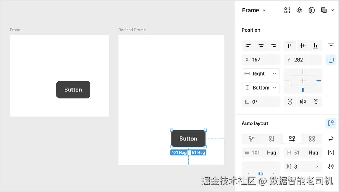339x192 pixels.
Task: Select horizontal layout direction
Action: pyautogui.click(x=292, y=139)
